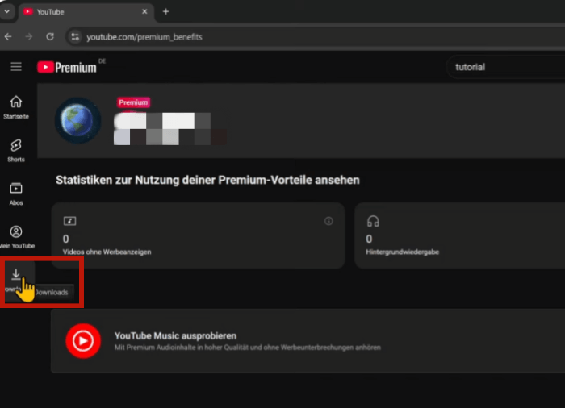Click the info icon on ad-free videos card
The height and width of the screenshot is (408, 565).
coord(329,221)
